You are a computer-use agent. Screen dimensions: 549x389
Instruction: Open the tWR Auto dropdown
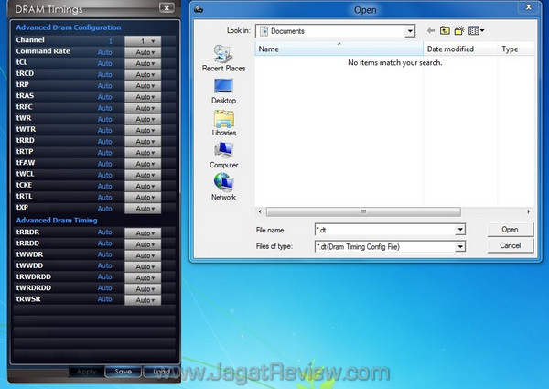pyautogui.click(x=143, y=119)
